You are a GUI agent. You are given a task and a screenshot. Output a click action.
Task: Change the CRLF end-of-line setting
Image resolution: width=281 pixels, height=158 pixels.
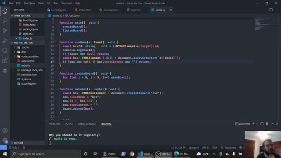(x=214, y=147)
